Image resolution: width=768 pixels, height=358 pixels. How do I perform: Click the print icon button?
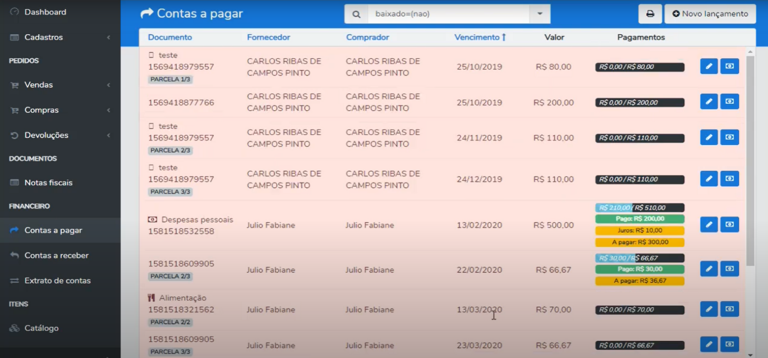point(650,14)
